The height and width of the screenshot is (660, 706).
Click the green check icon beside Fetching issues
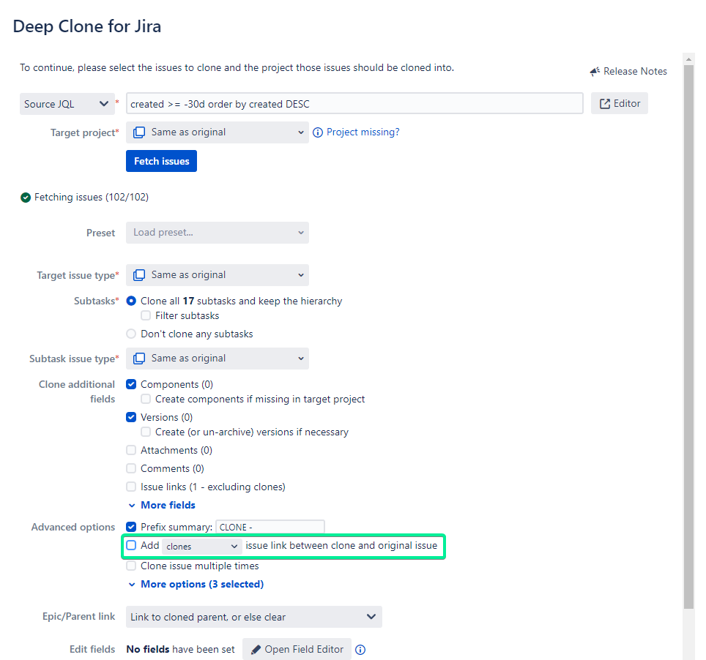[26, 198]
